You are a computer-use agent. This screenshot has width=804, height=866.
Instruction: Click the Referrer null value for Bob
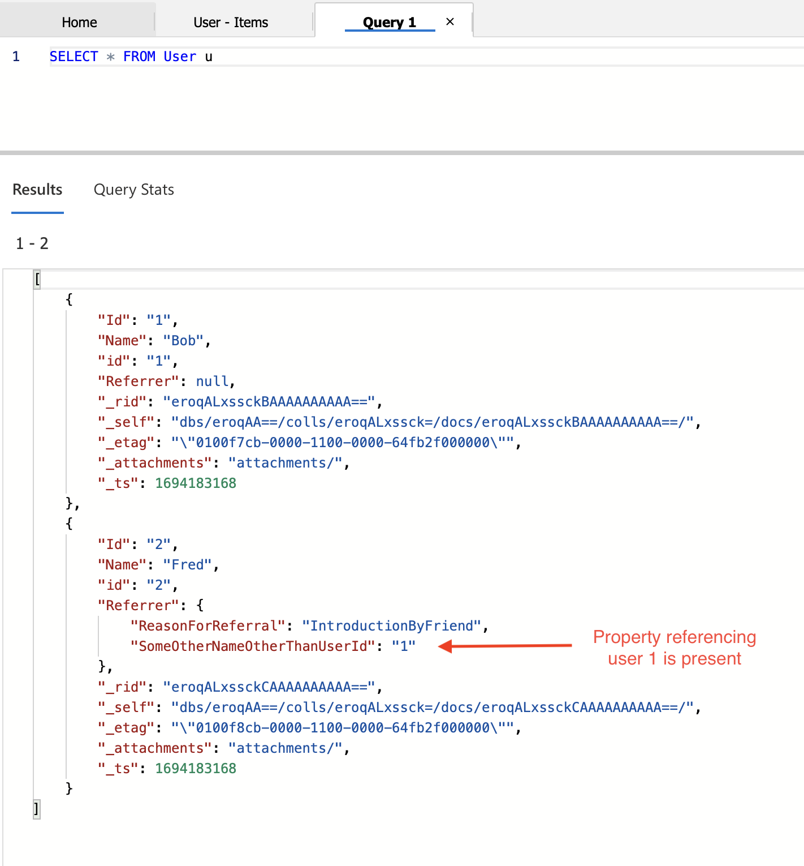212,381
